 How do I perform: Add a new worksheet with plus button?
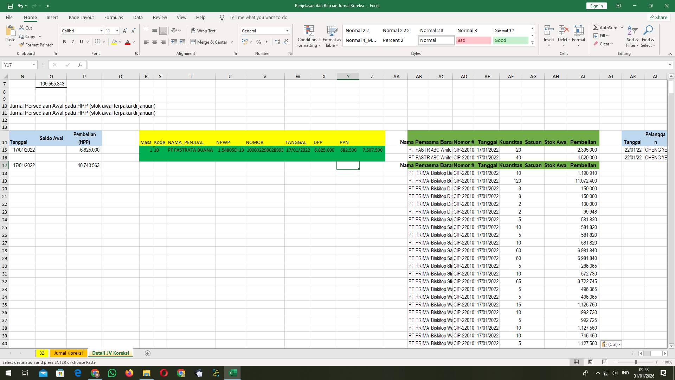pyautogui.click(x=148, y=353)
